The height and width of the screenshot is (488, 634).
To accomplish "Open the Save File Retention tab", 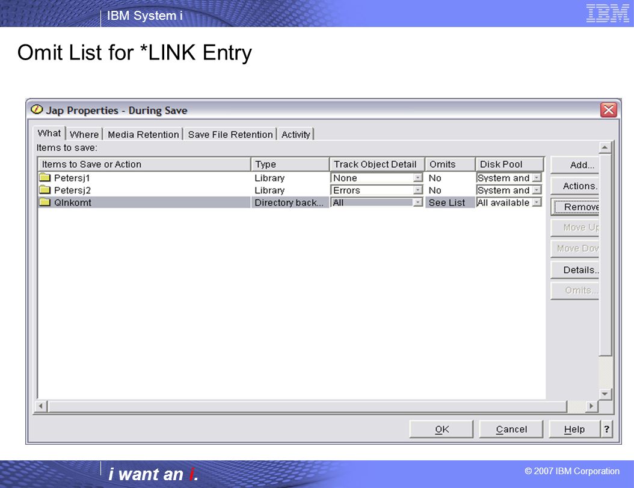I will (x=230, y=135).
